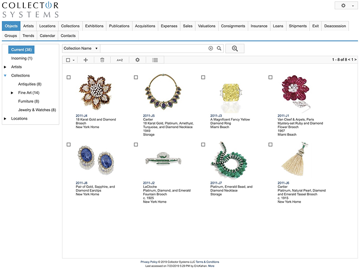Open the select-all checkbox dropdown arrow
This screenshot has height=269, width=359.
tap(74, 60)
